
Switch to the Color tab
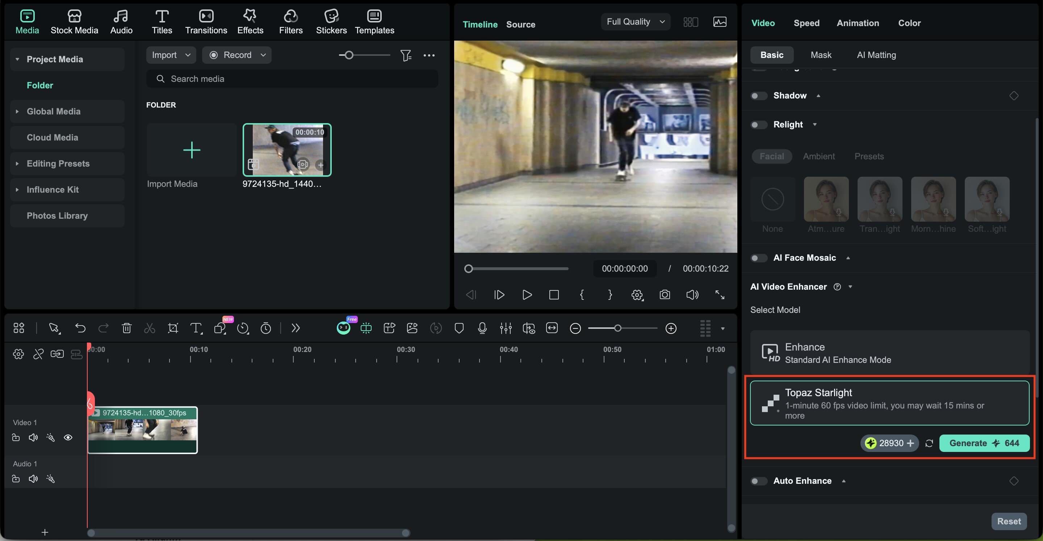coord(909,23)
